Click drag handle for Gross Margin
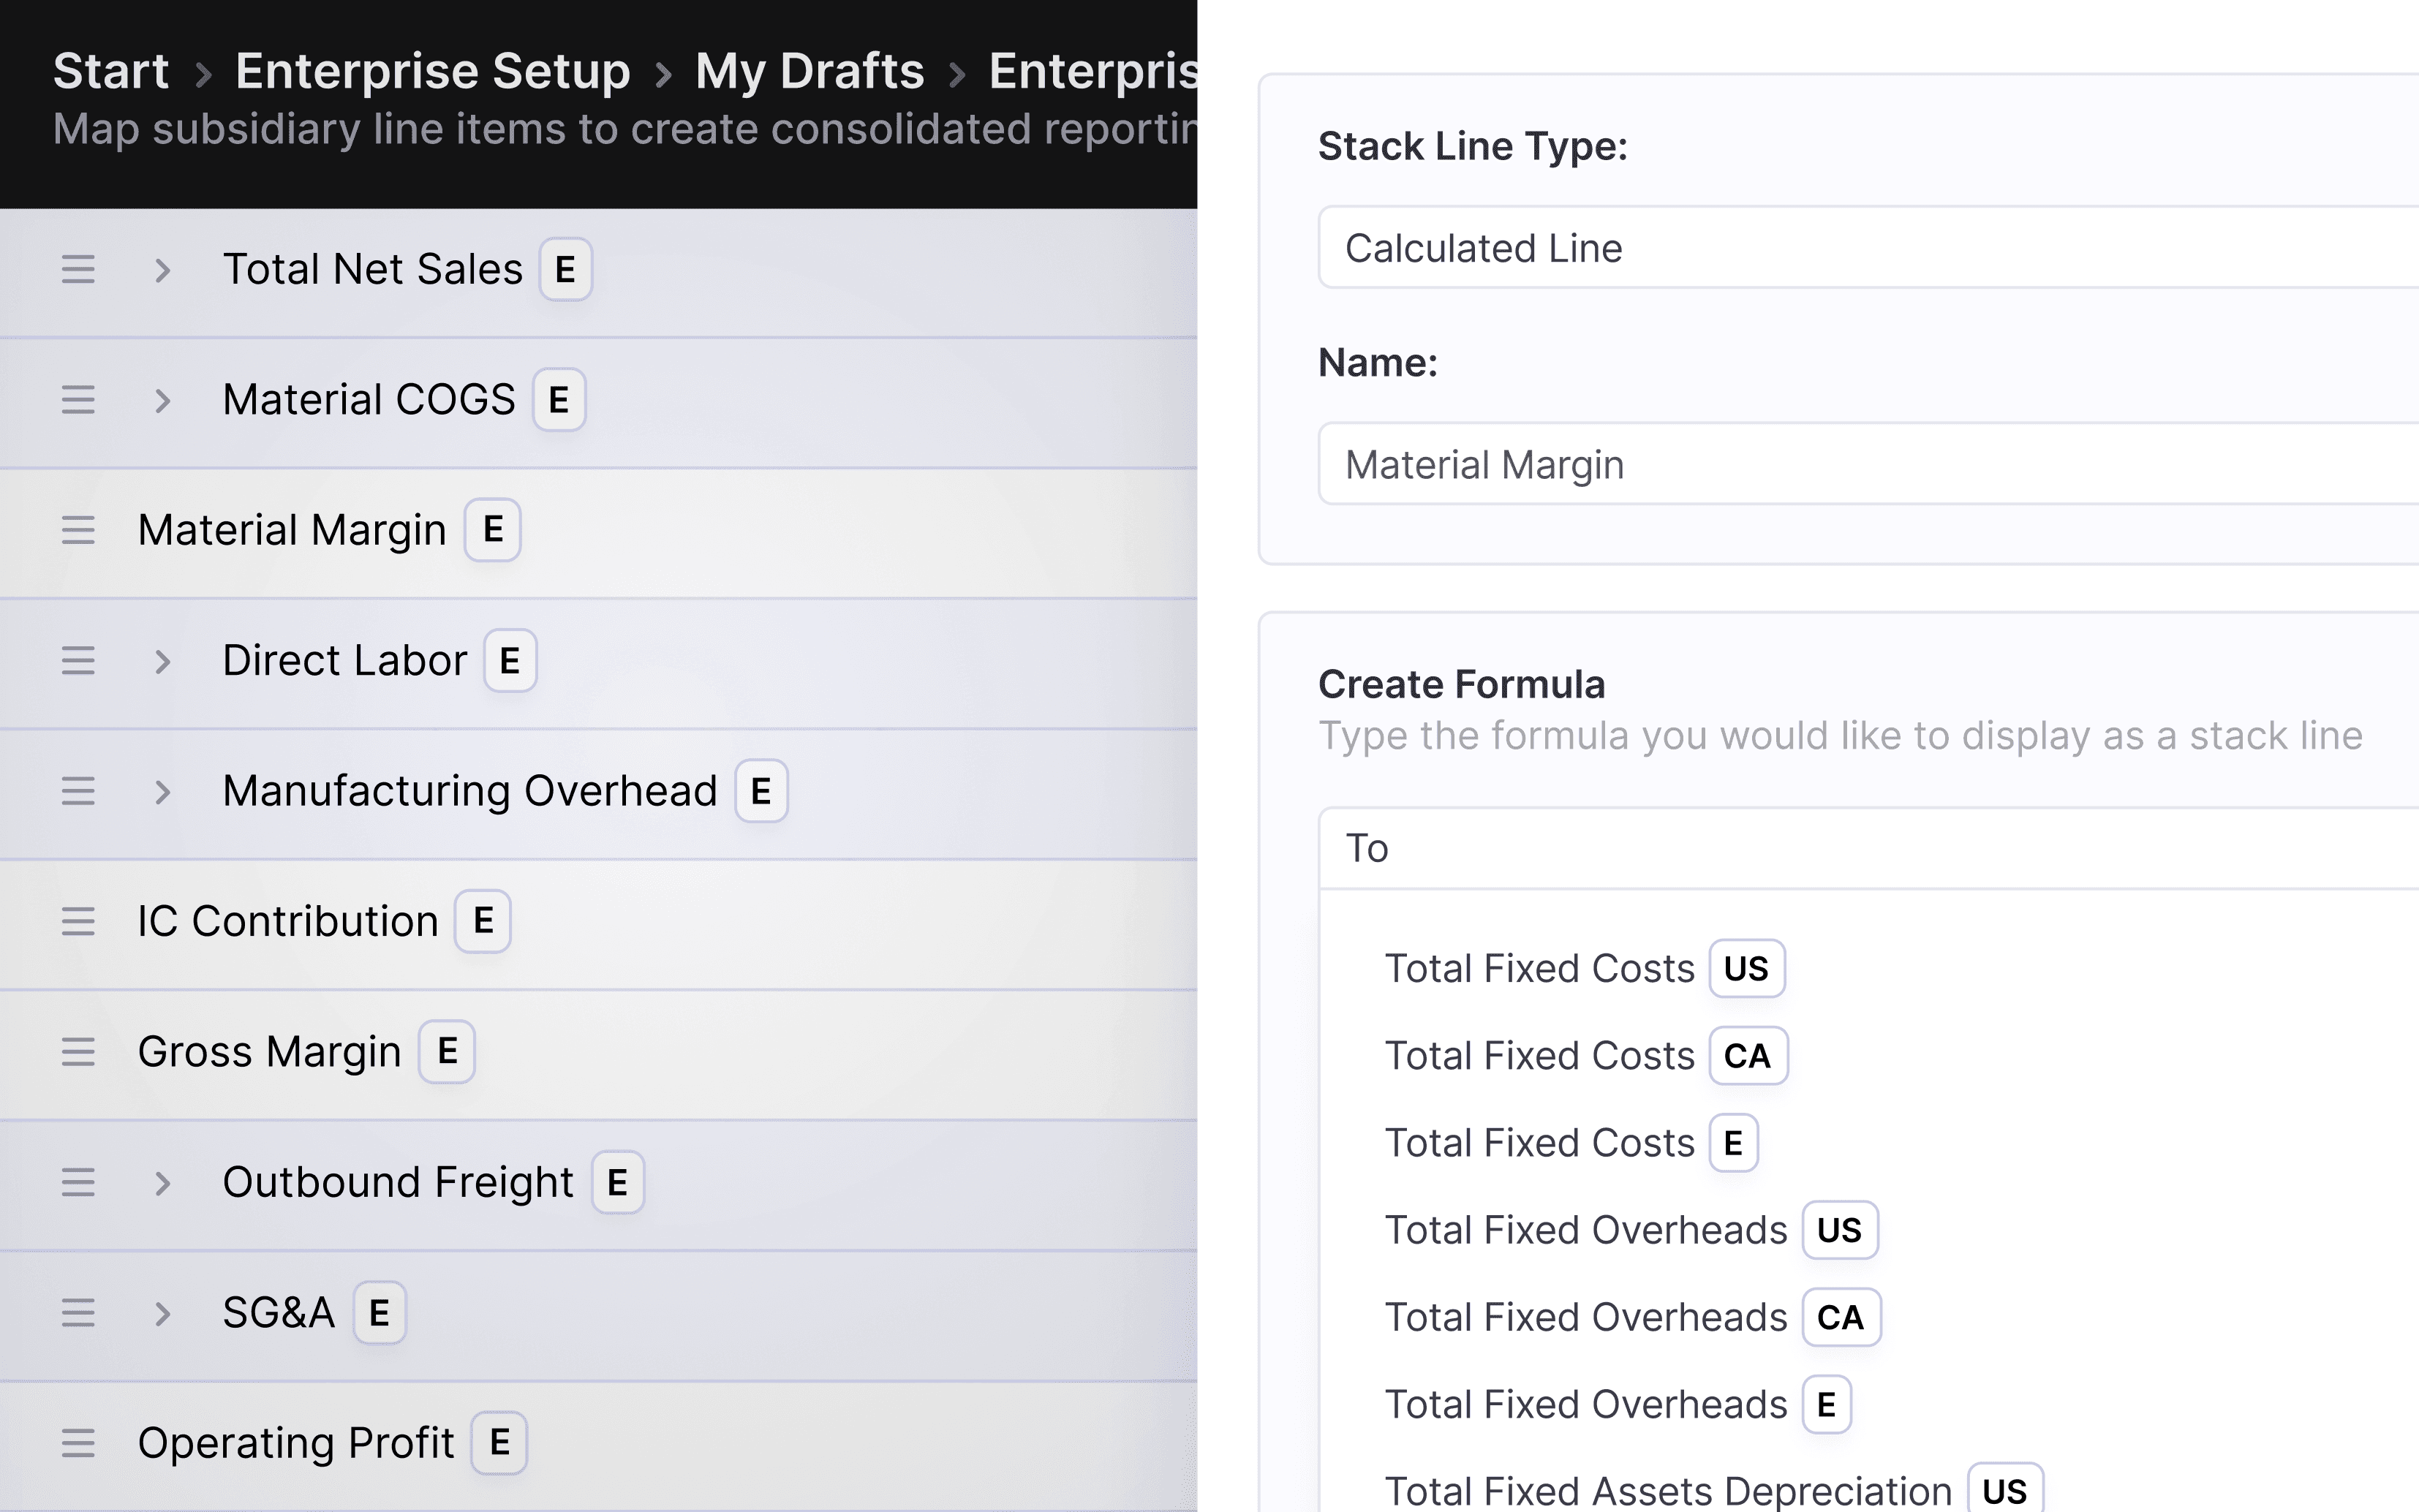2419x1512 pixels. 78,1052
